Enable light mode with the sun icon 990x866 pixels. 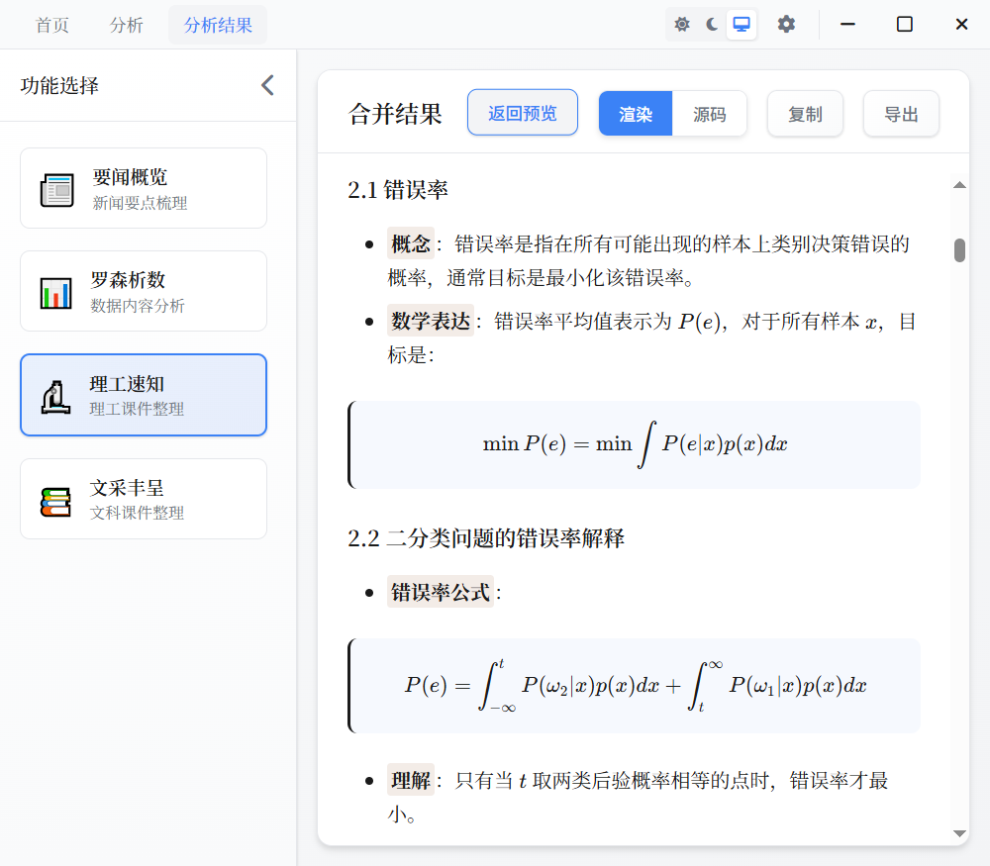coord(682,23)
